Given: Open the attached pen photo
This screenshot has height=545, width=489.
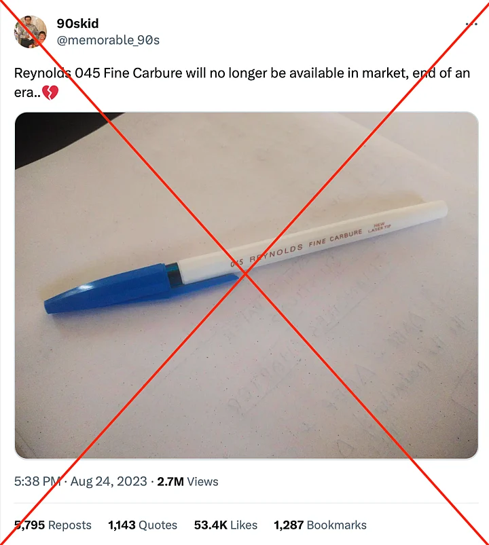Looking at the screenshot, I should (247, 285).
